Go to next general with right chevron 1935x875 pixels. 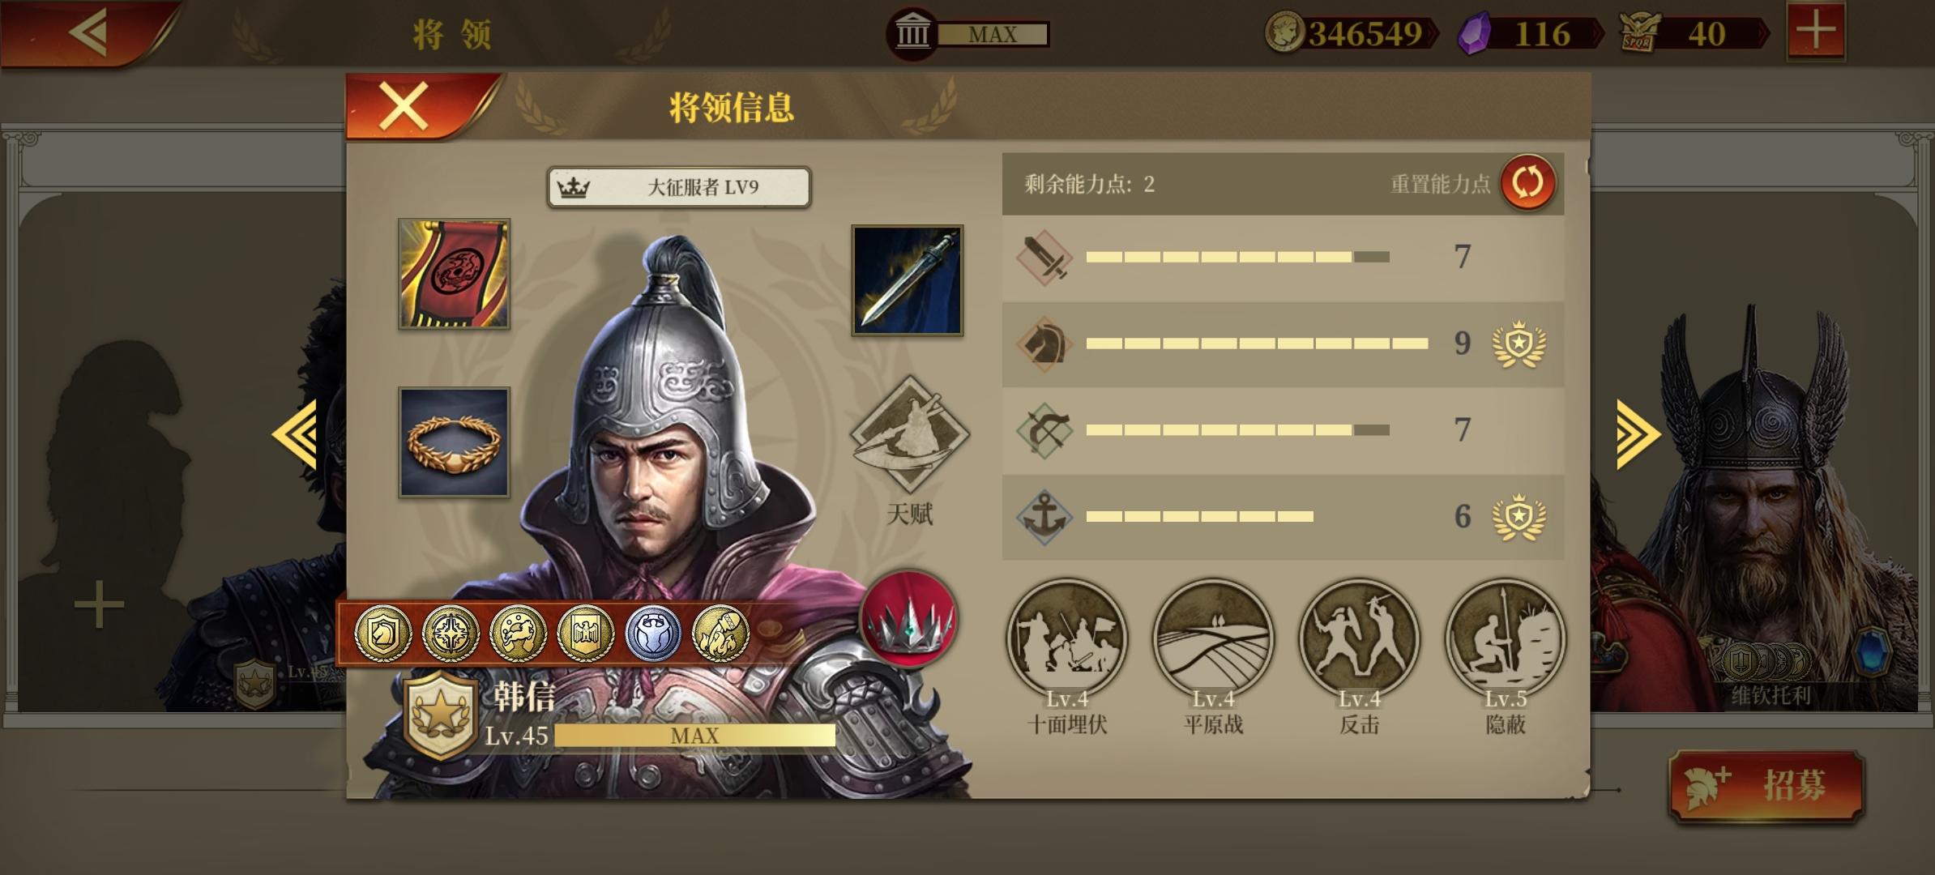[x=1638, y=434]
